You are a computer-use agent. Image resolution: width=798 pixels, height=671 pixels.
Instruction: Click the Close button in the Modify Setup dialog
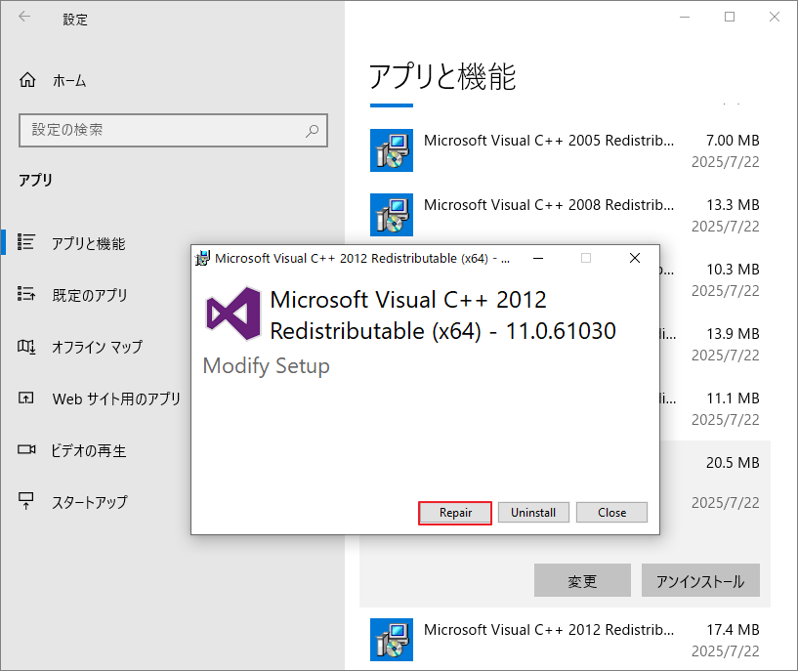click(611, 512)
